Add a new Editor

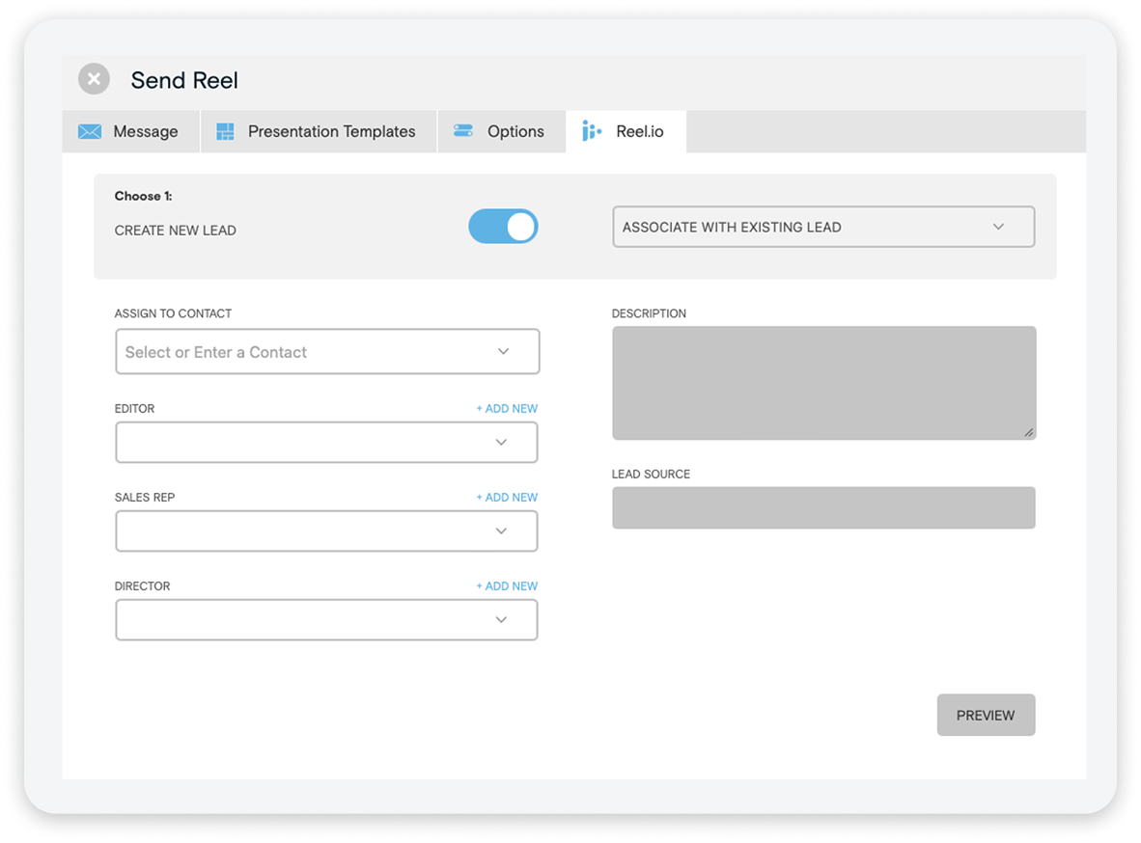click(507, 409)
